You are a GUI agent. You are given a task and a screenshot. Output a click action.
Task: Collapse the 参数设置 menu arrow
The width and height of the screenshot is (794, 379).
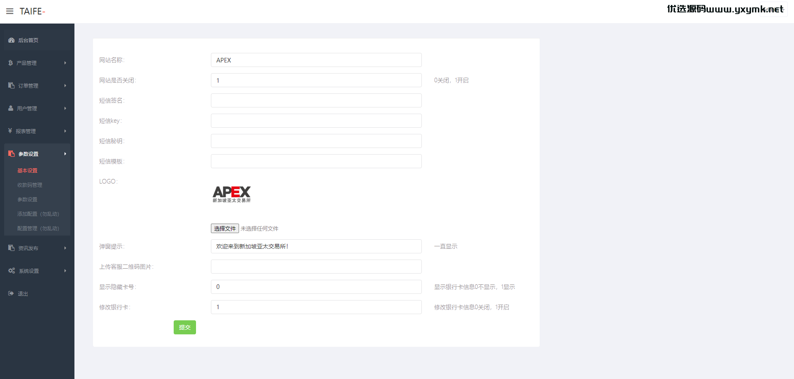[x=65, y=154]
